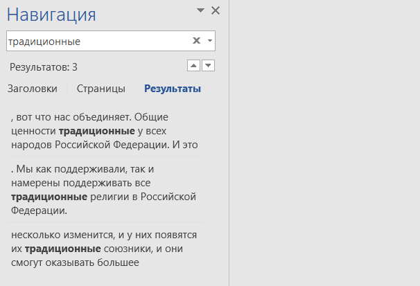420x286 pixels.
Task: Click bold 'традиционные' before 'у всех народов'
Action: pos(96,131)
